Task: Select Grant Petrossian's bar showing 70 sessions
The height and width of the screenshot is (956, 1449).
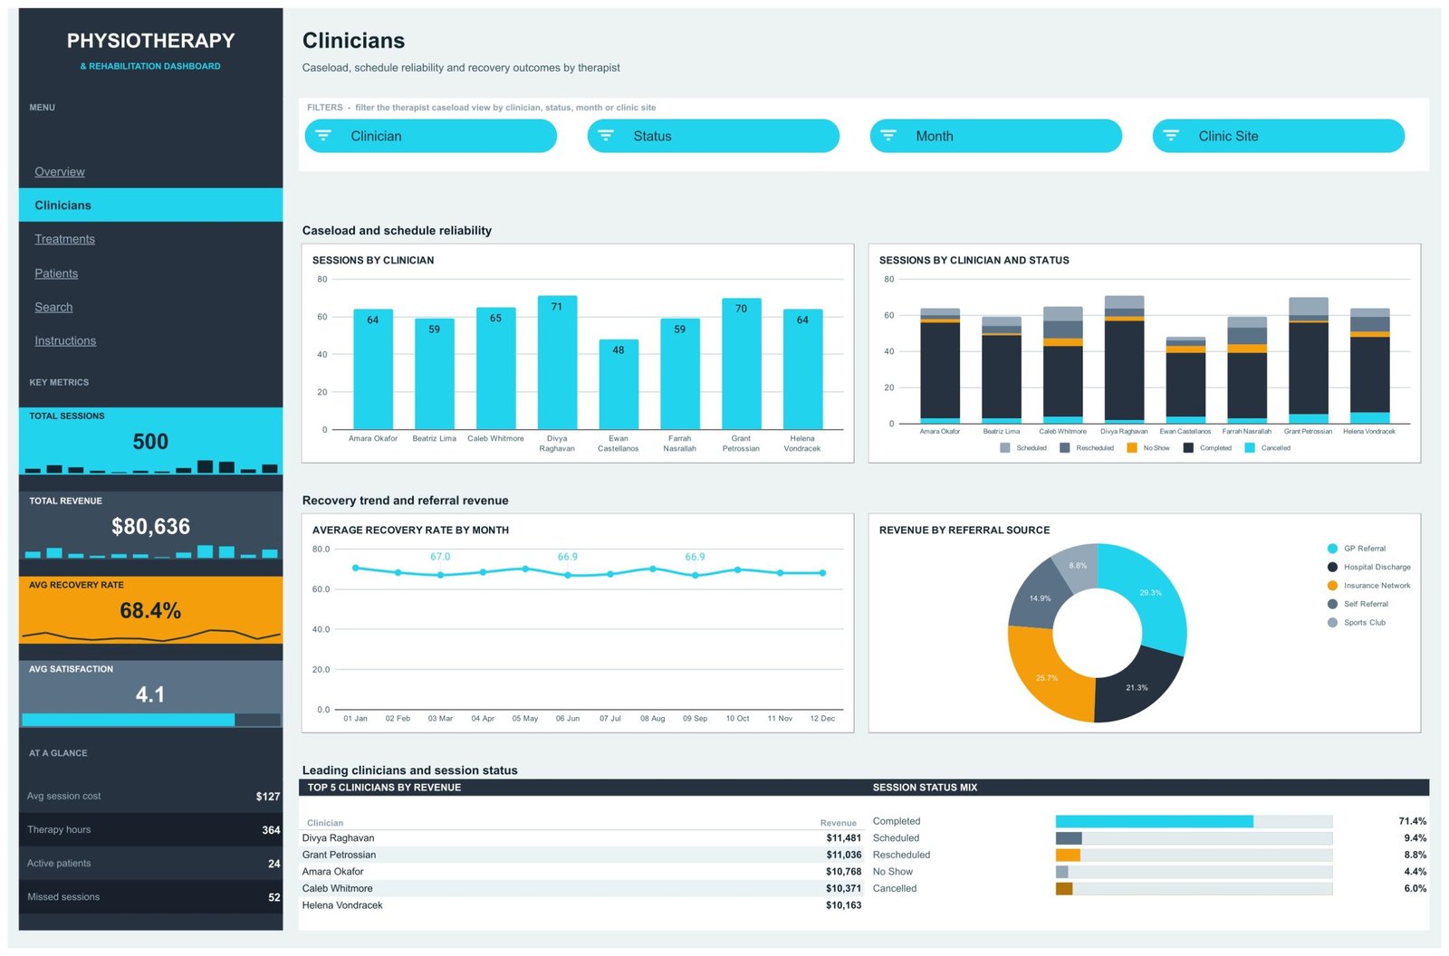Action: click(741, 364)
